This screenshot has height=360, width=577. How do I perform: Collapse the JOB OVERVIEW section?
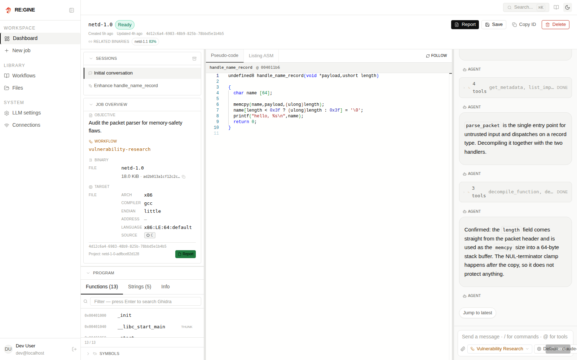(x=91, y=104)
